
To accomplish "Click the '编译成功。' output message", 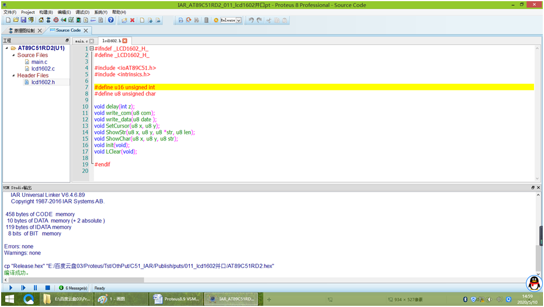I will [x=17, y=273].
